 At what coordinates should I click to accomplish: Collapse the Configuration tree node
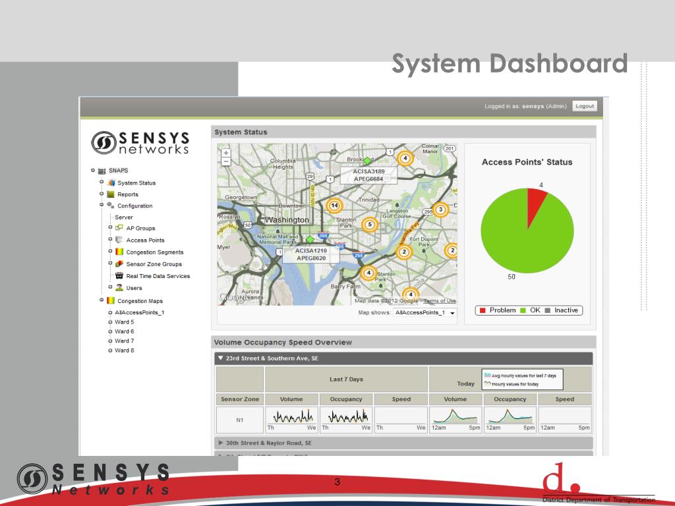102,205
